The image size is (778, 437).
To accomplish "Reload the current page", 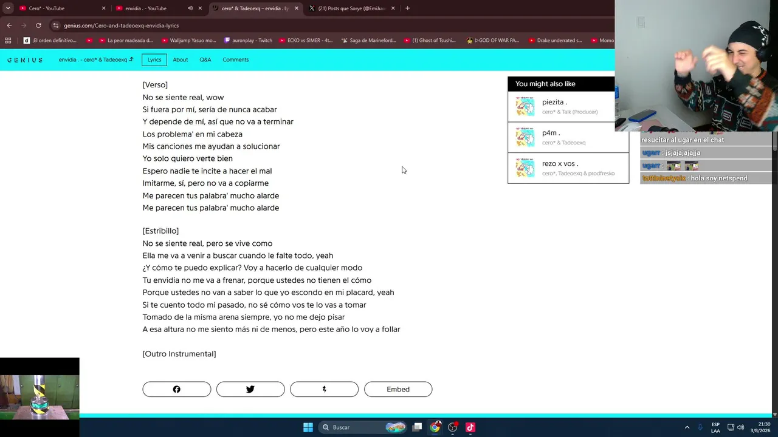I will click(x=38, y=25).
